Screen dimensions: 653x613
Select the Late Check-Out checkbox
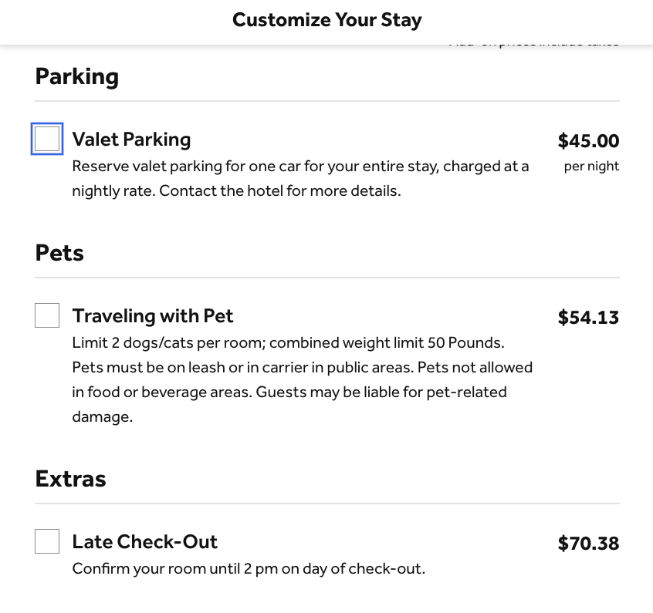46,541
